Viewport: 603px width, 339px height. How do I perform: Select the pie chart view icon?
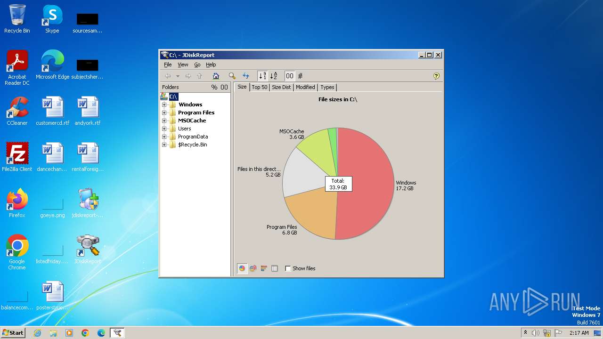pyautogui.click(x=242, y=268)
